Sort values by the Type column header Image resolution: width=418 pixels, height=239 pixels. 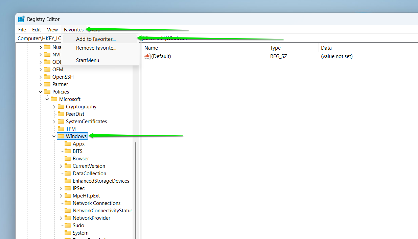pyautogui.click(x=293, y=48)
